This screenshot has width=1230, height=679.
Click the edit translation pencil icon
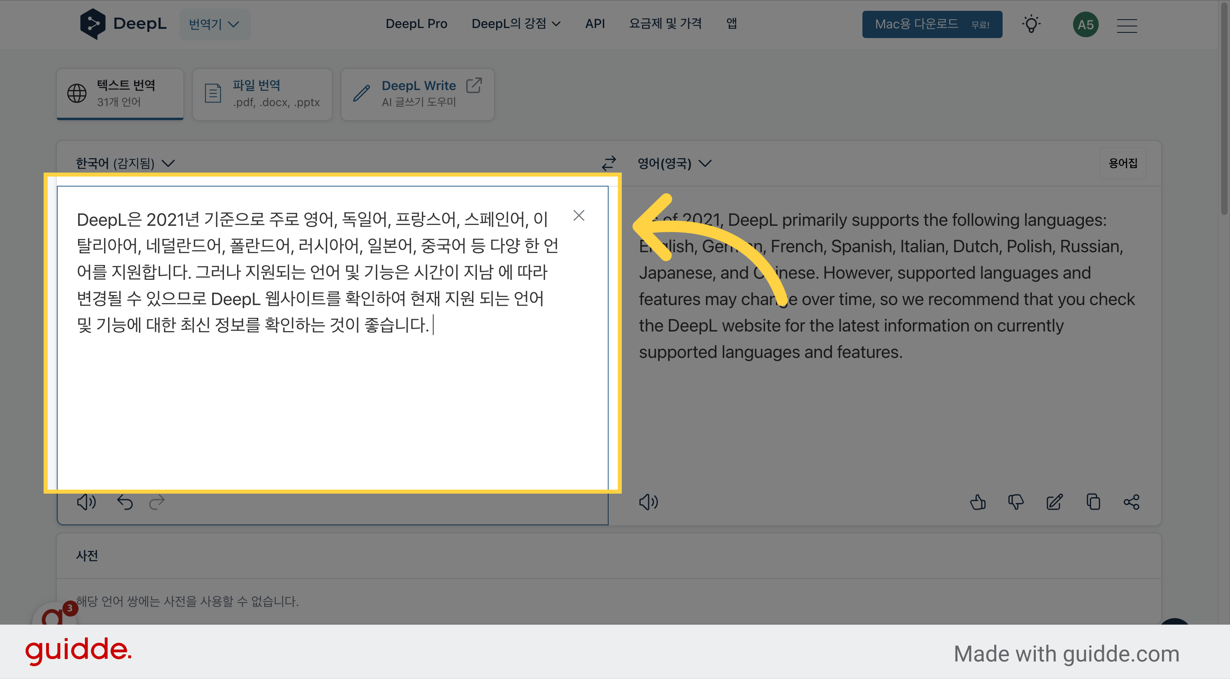(x=1054, y=502)
